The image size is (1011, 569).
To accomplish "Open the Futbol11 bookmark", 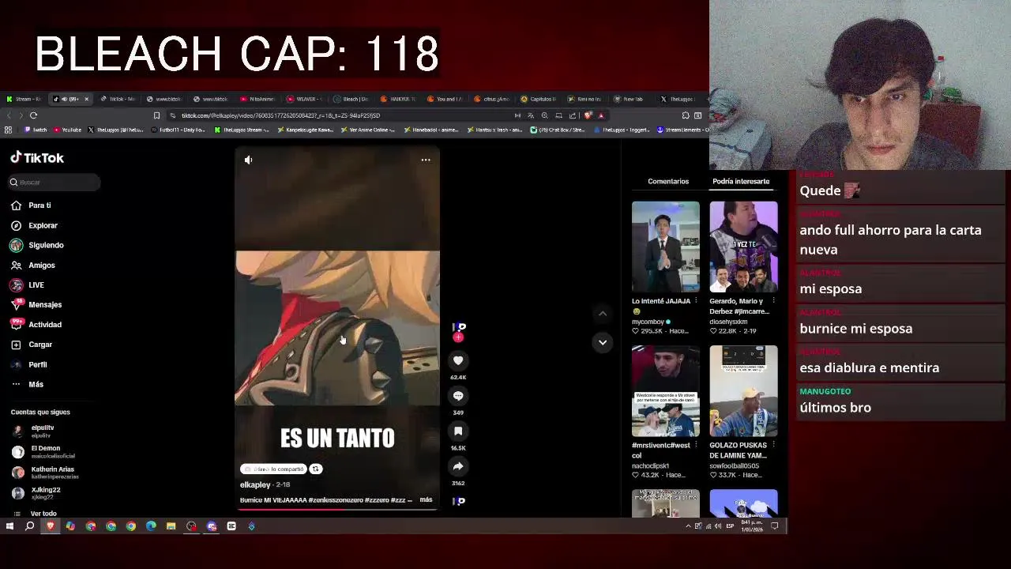I will 179,130.
